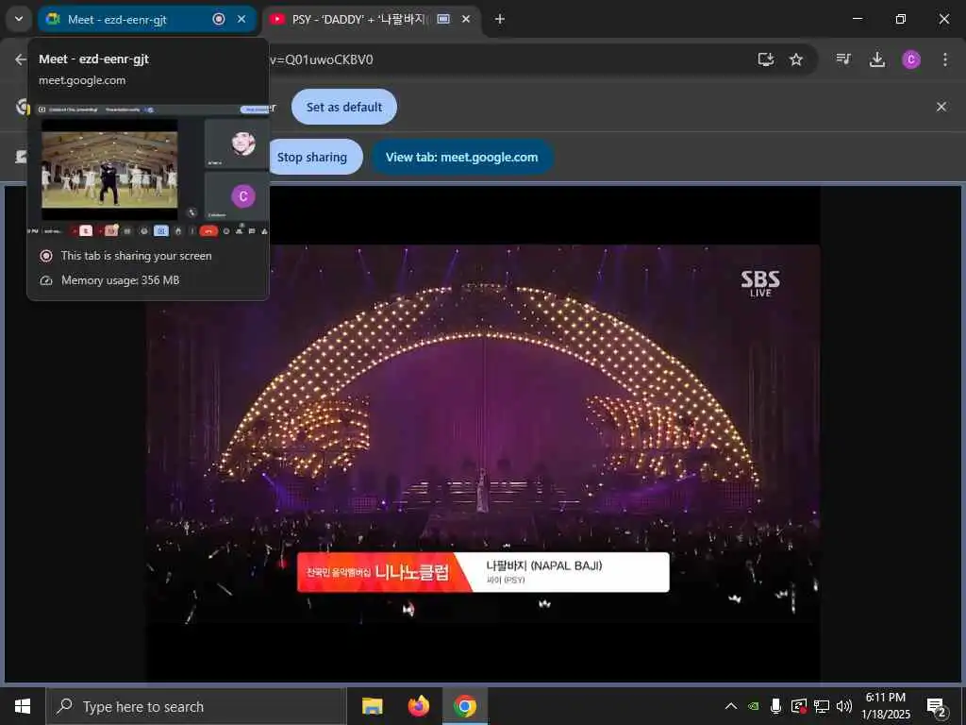
Task: Click the screen recording tray icon
Action: coord(798,706)
